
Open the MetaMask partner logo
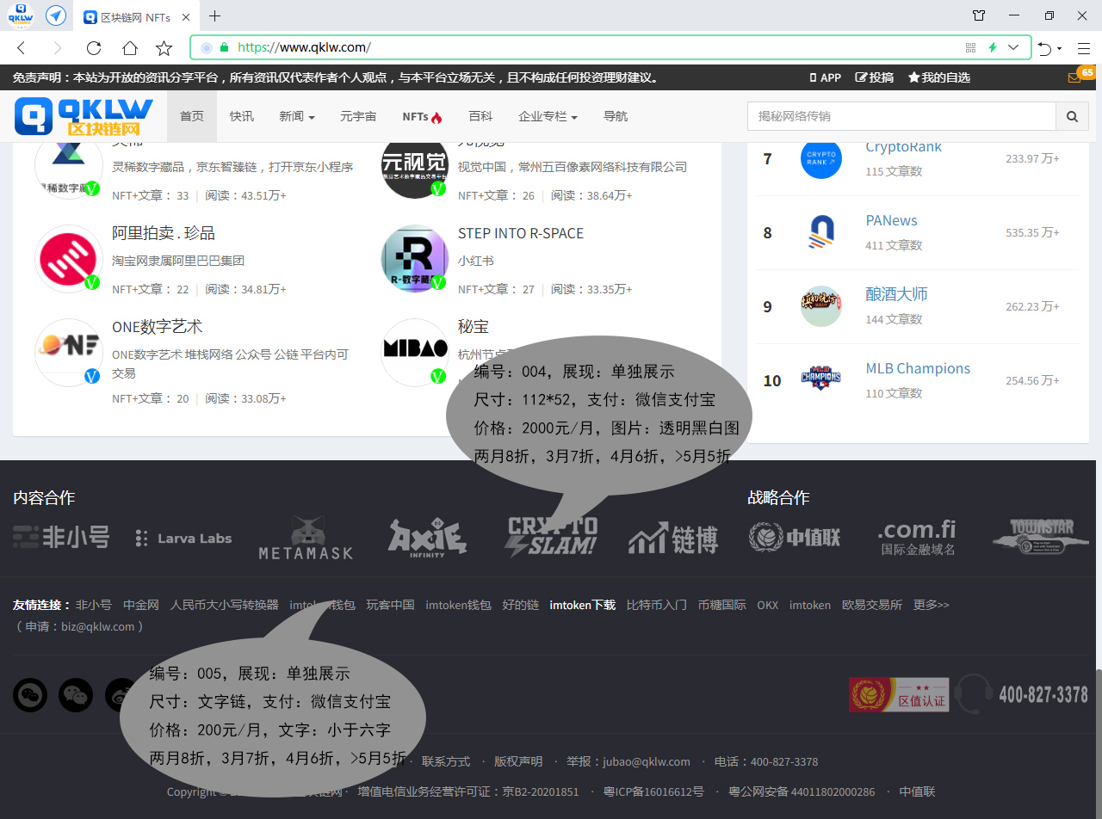[306, 539]
